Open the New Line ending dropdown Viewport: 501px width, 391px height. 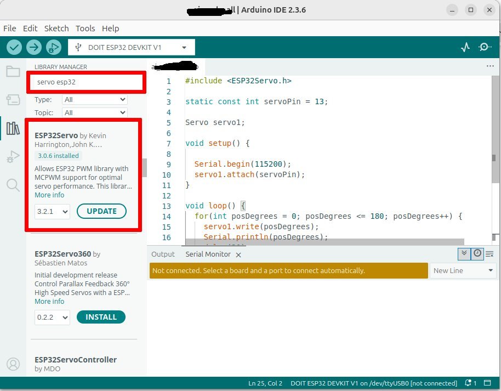click(463, 270)
